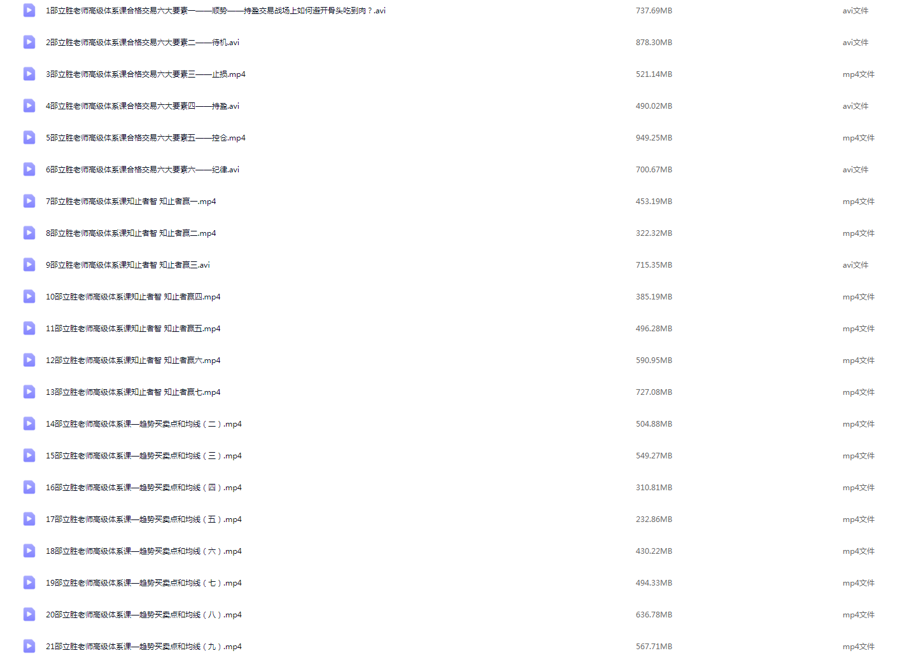This screenshot has width=914, height=660.
Task: Click the 949.25MB size entry
Action: (x=654, y=138)
